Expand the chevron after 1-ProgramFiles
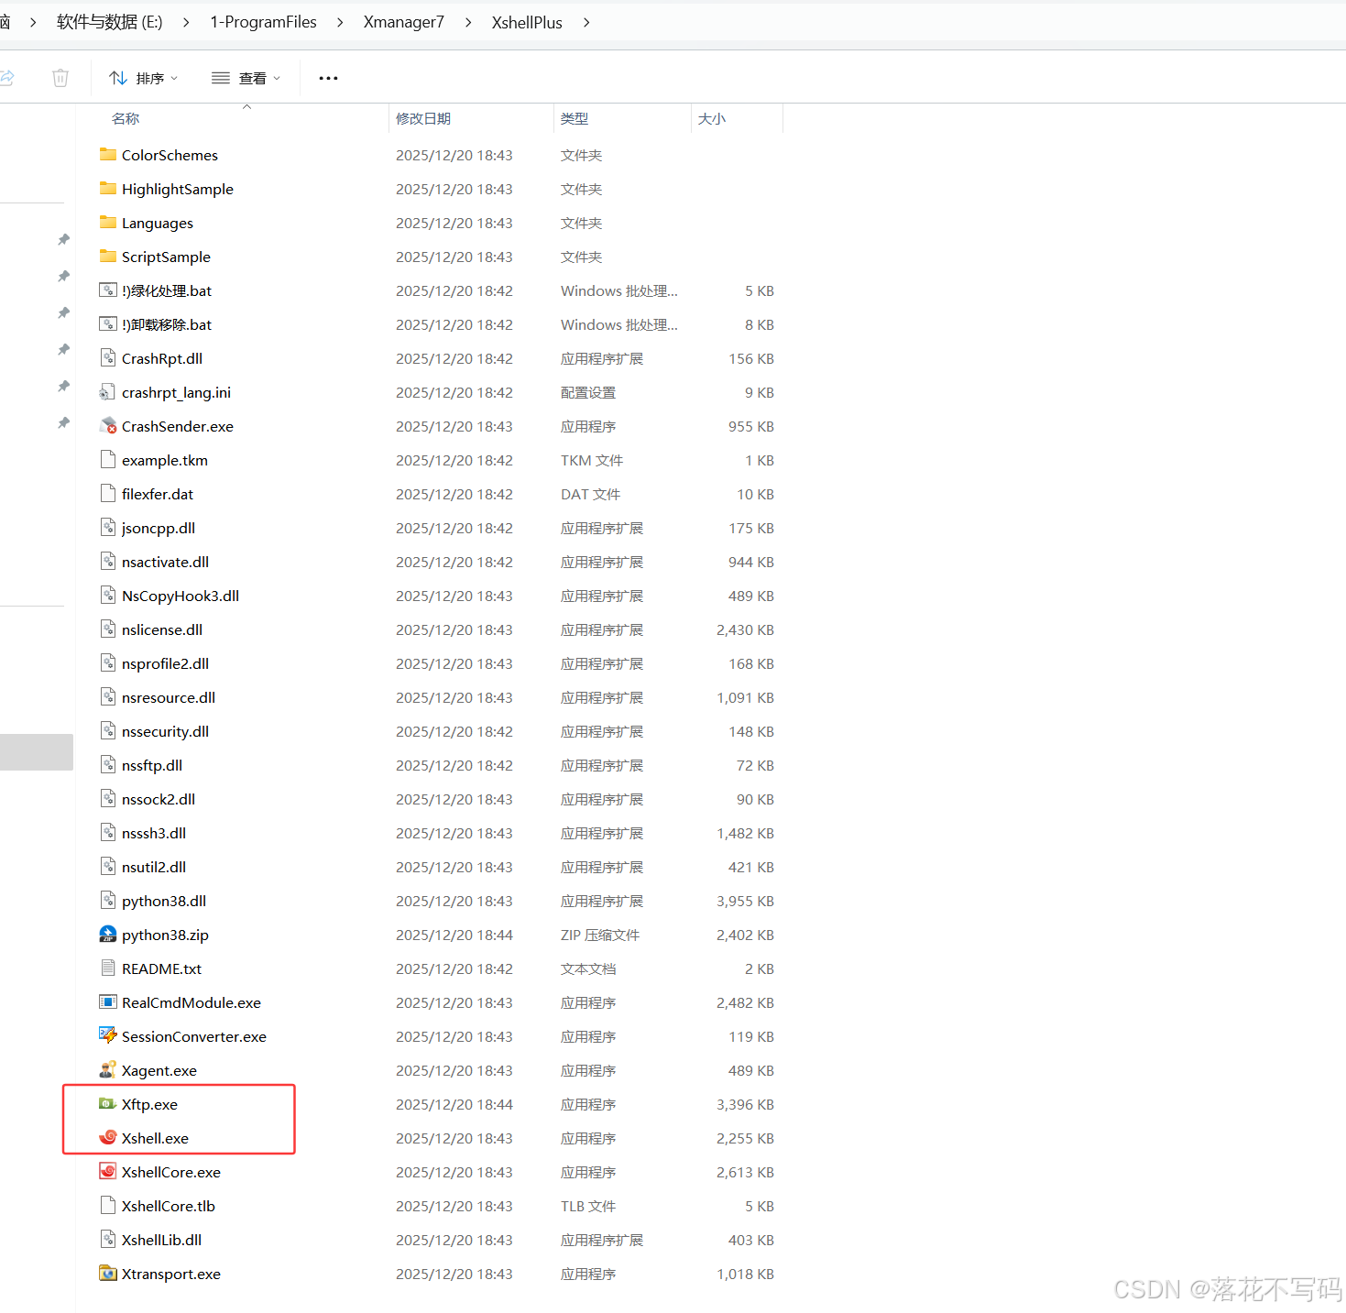The image size is (1346, 1313). point(340,22)
